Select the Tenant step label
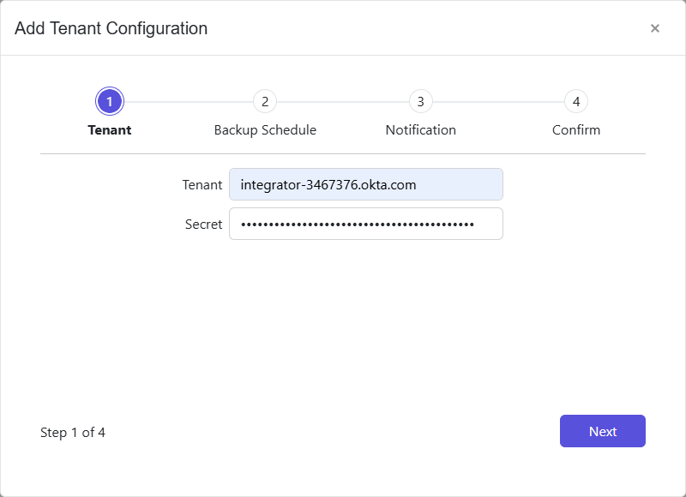 pos(109,129)
